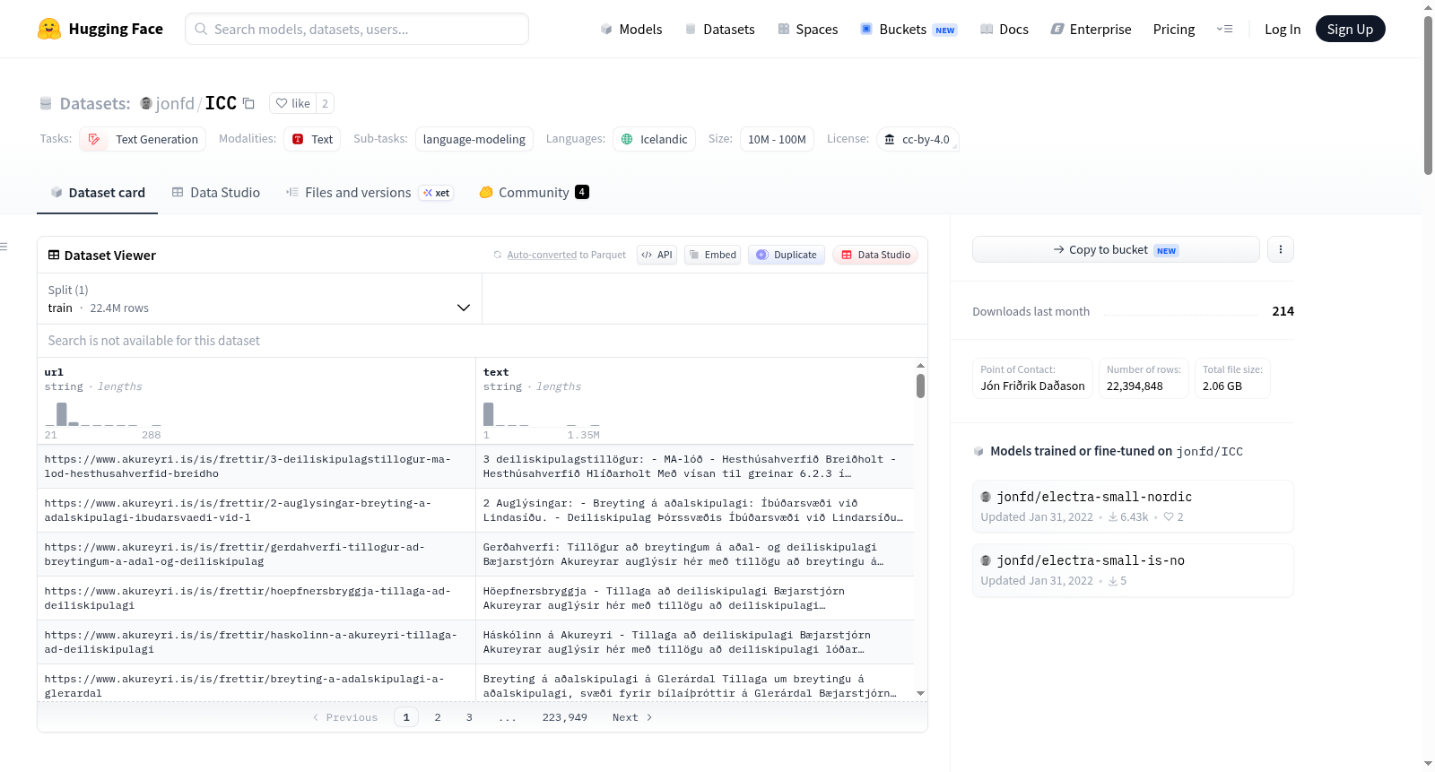Click the Text Generation task tag

click(143, 139)
